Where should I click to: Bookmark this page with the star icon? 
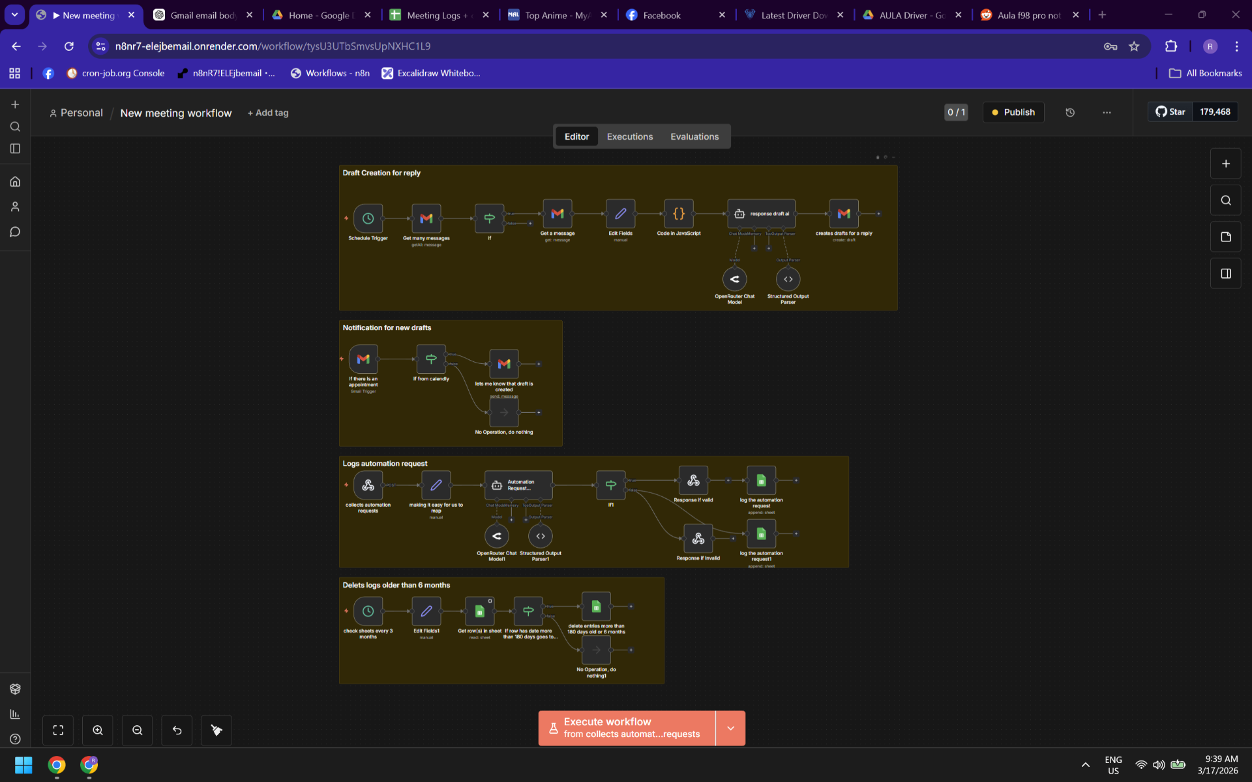1134,46
